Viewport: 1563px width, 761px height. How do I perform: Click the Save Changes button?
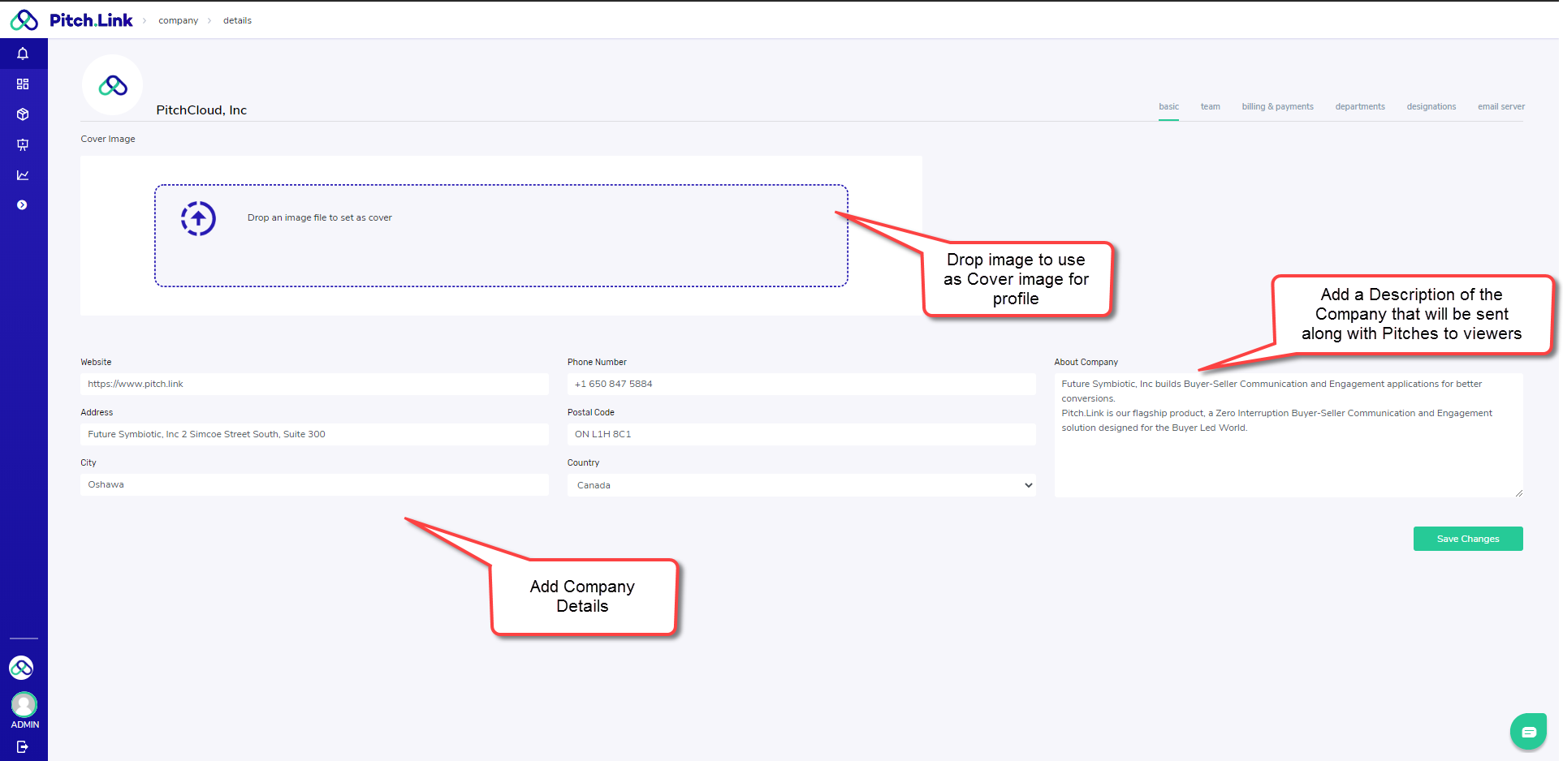1467,539
